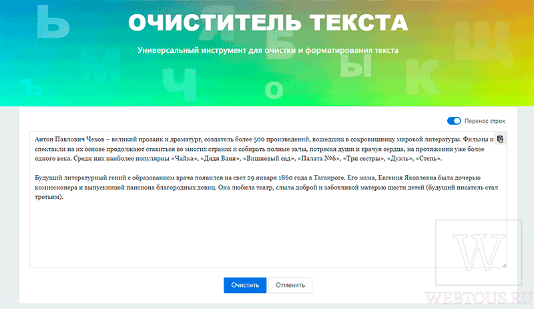The image size is (534, 309).
Task: Click the Отменить button
Action: [290, 285]
